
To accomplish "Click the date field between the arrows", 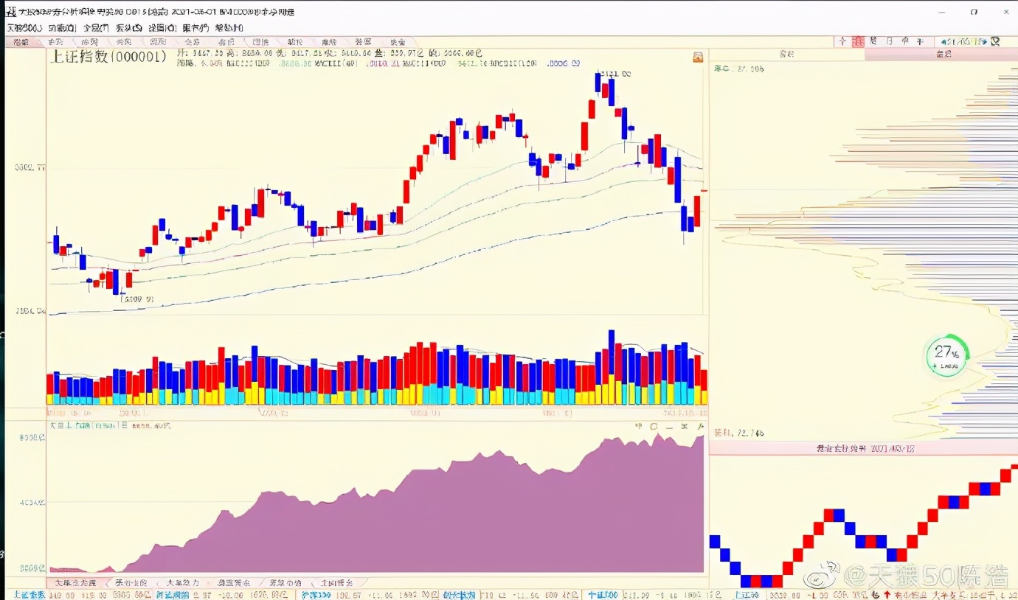I will (963, 41).
